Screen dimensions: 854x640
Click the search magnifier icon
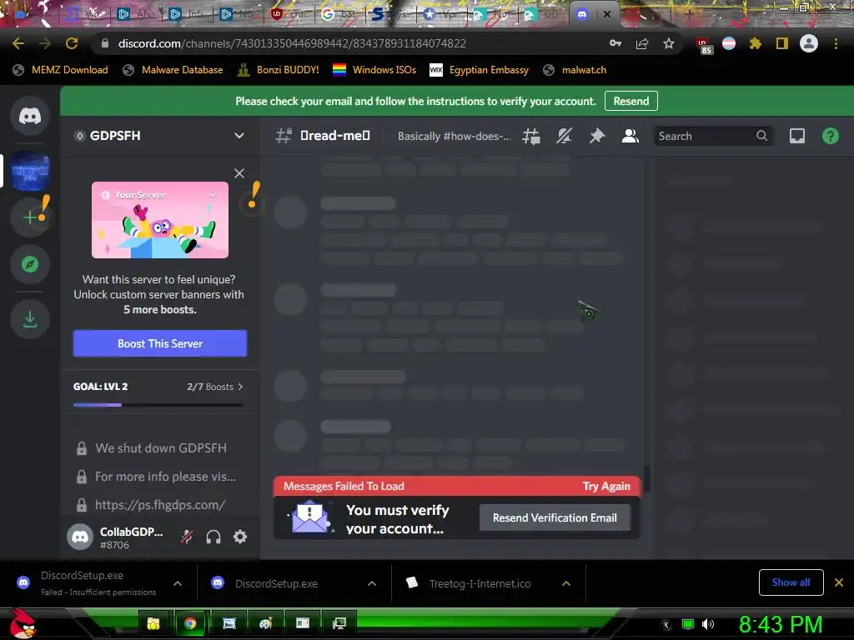tap(761, 136)
